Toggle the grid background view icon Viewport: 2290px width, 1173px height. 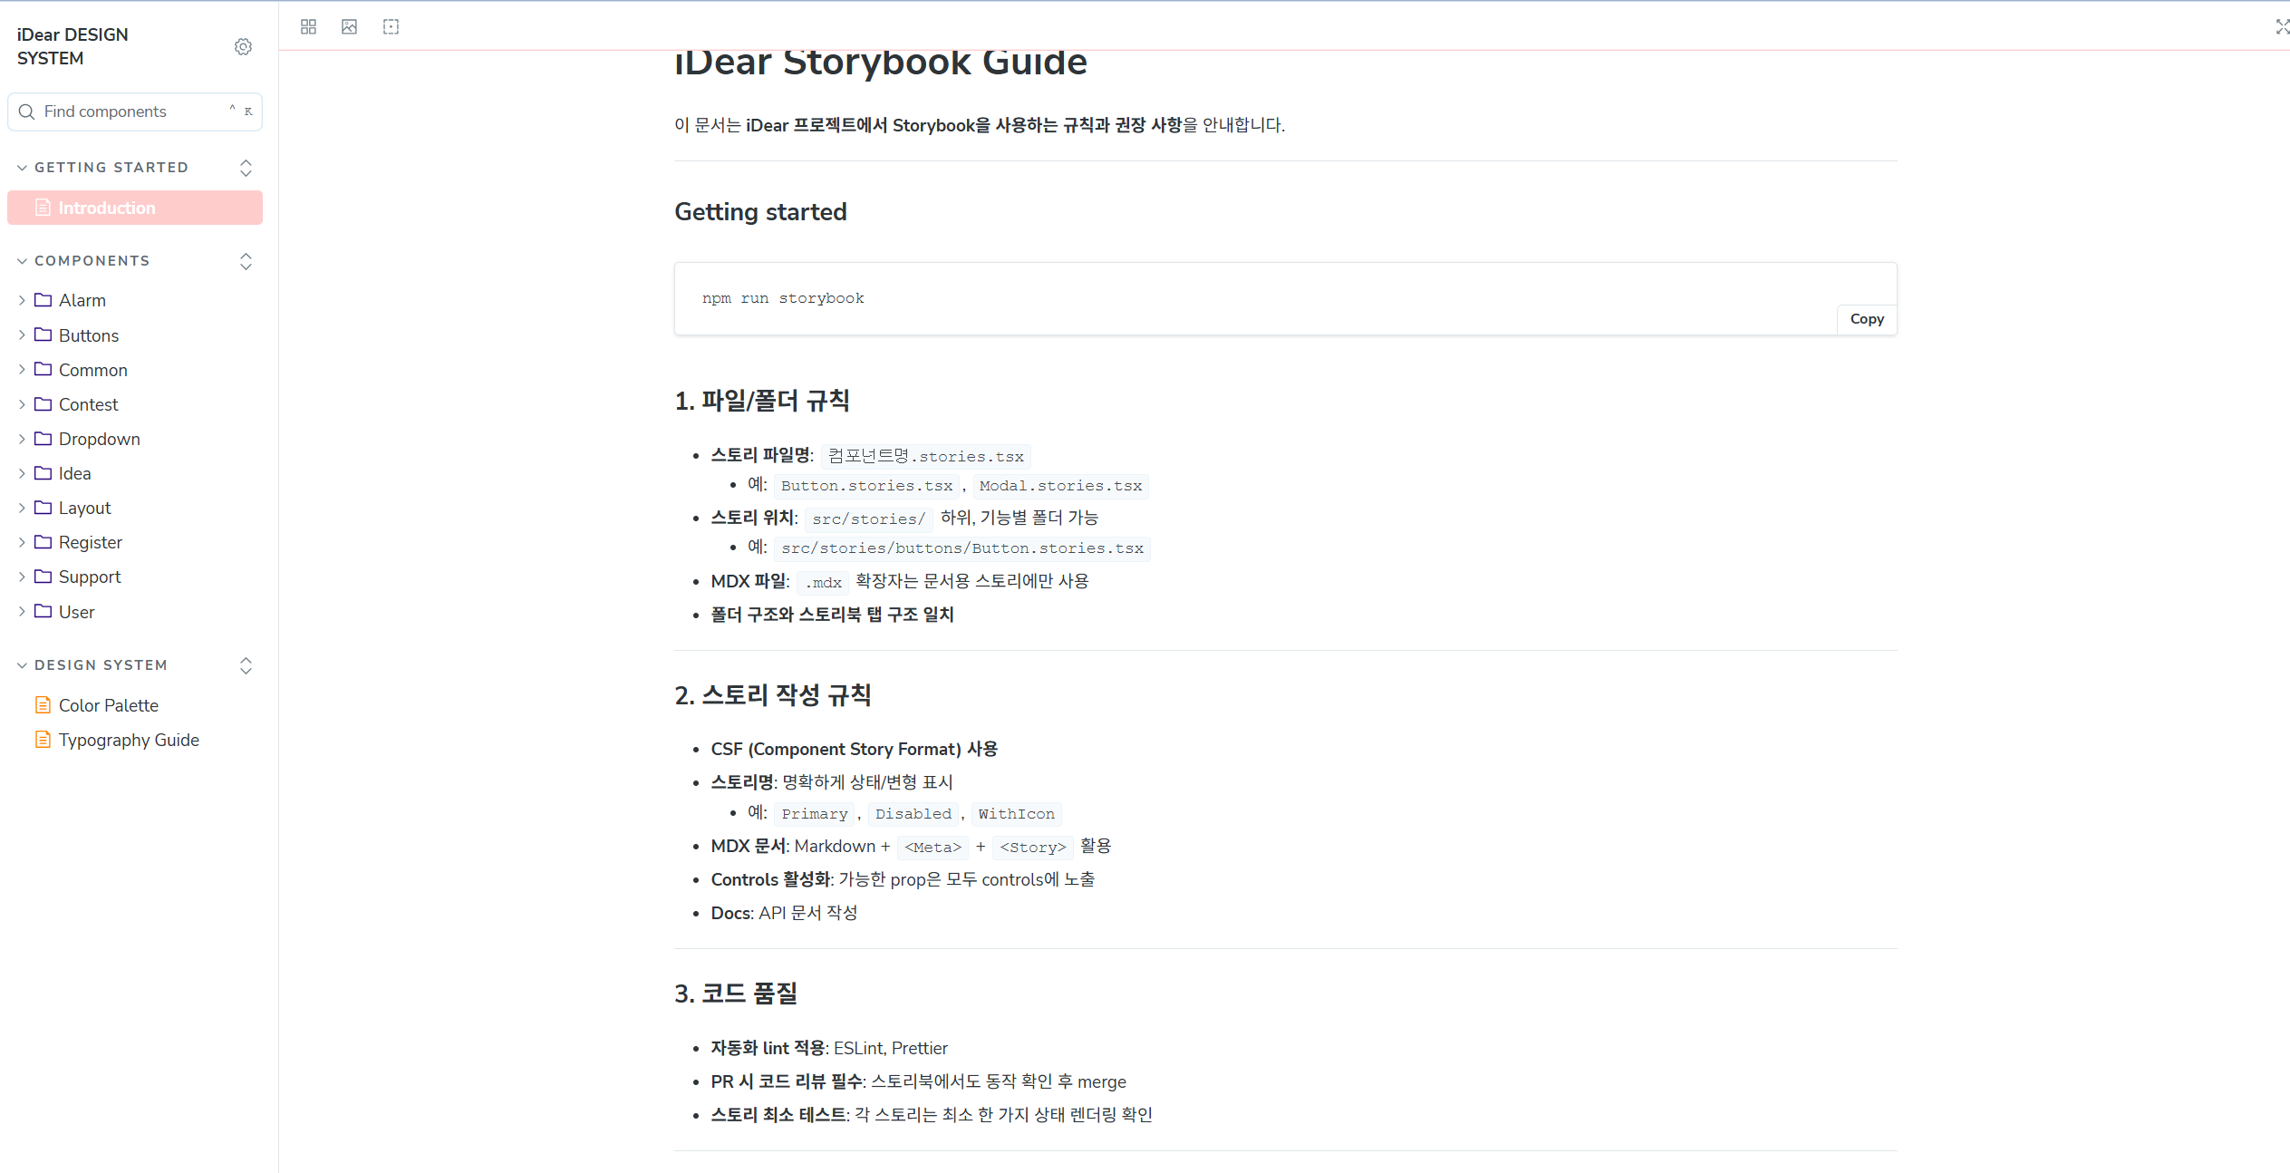point(308,26)
